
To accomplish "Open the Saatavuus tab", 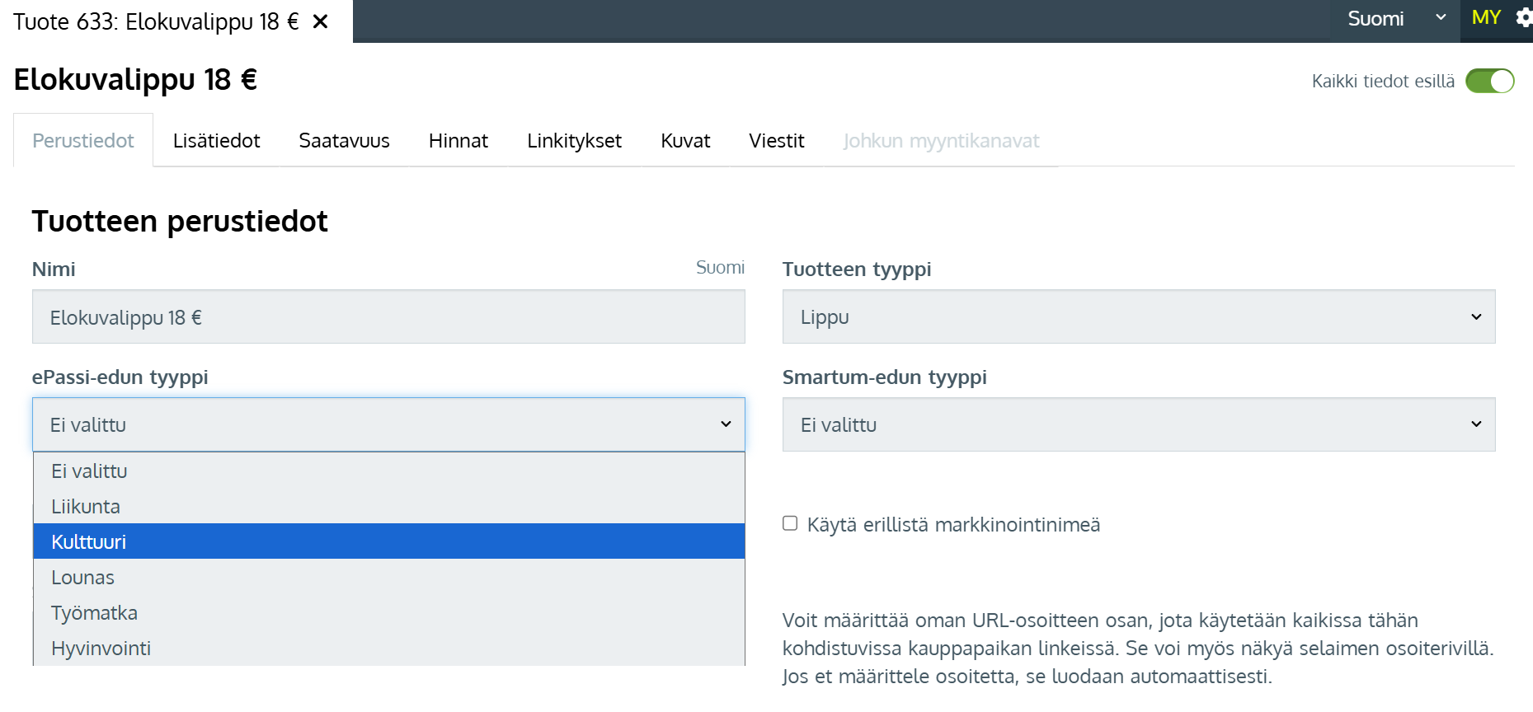I will point(344,141).
